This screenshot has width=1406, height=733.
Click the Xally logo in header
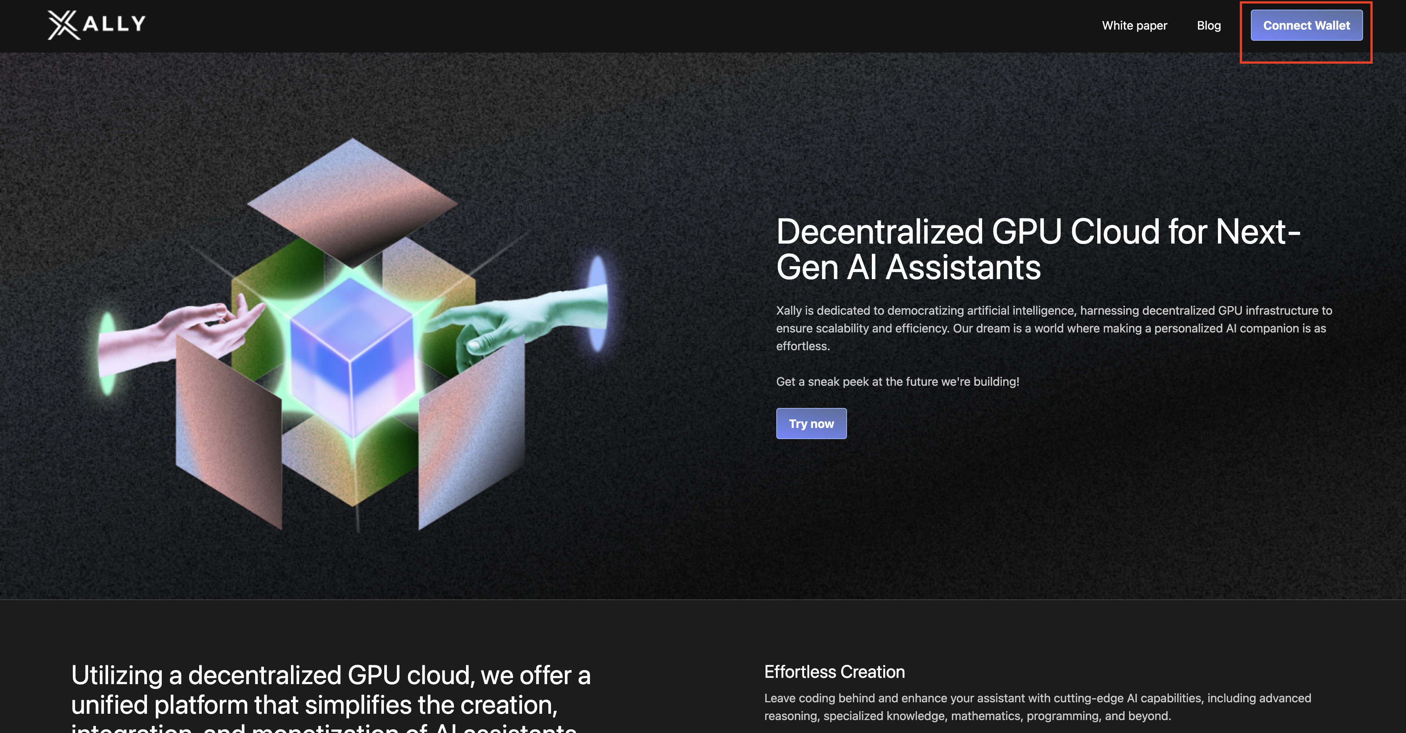click(97, 25)
